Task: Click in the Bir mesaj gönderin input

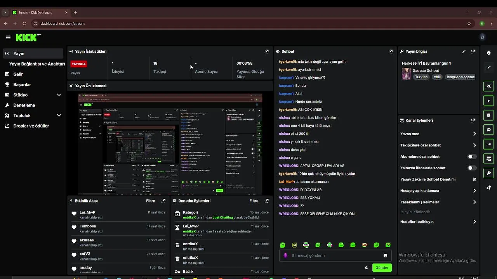Action: point(336,255)
